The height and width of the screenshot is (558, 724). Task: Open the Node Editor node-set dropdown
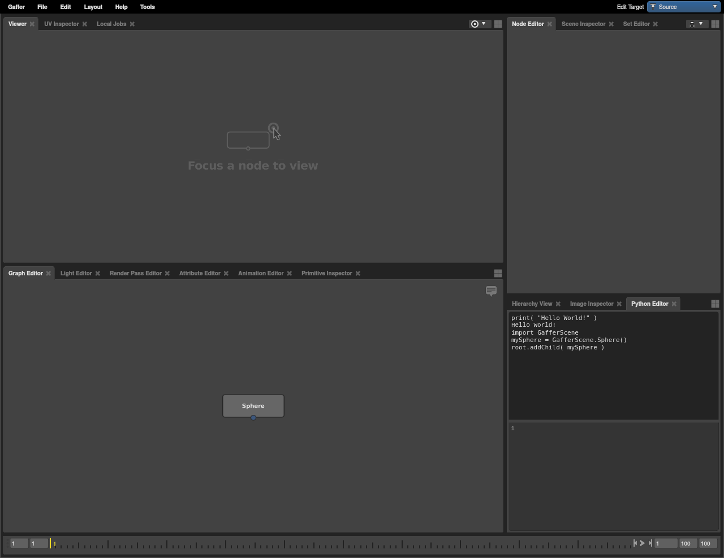coord(696,24)
